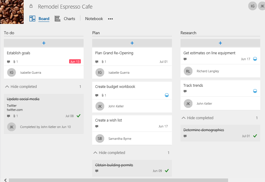Toggle completion checkmark on "Determine demographics"
Viewport: 265px width, 182px height.
point(255,136)
